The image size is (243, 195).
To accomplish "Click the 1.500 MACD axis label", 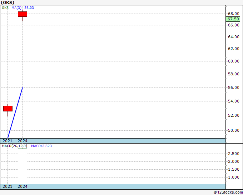I will pyautogui.click(x=234, y=169).
